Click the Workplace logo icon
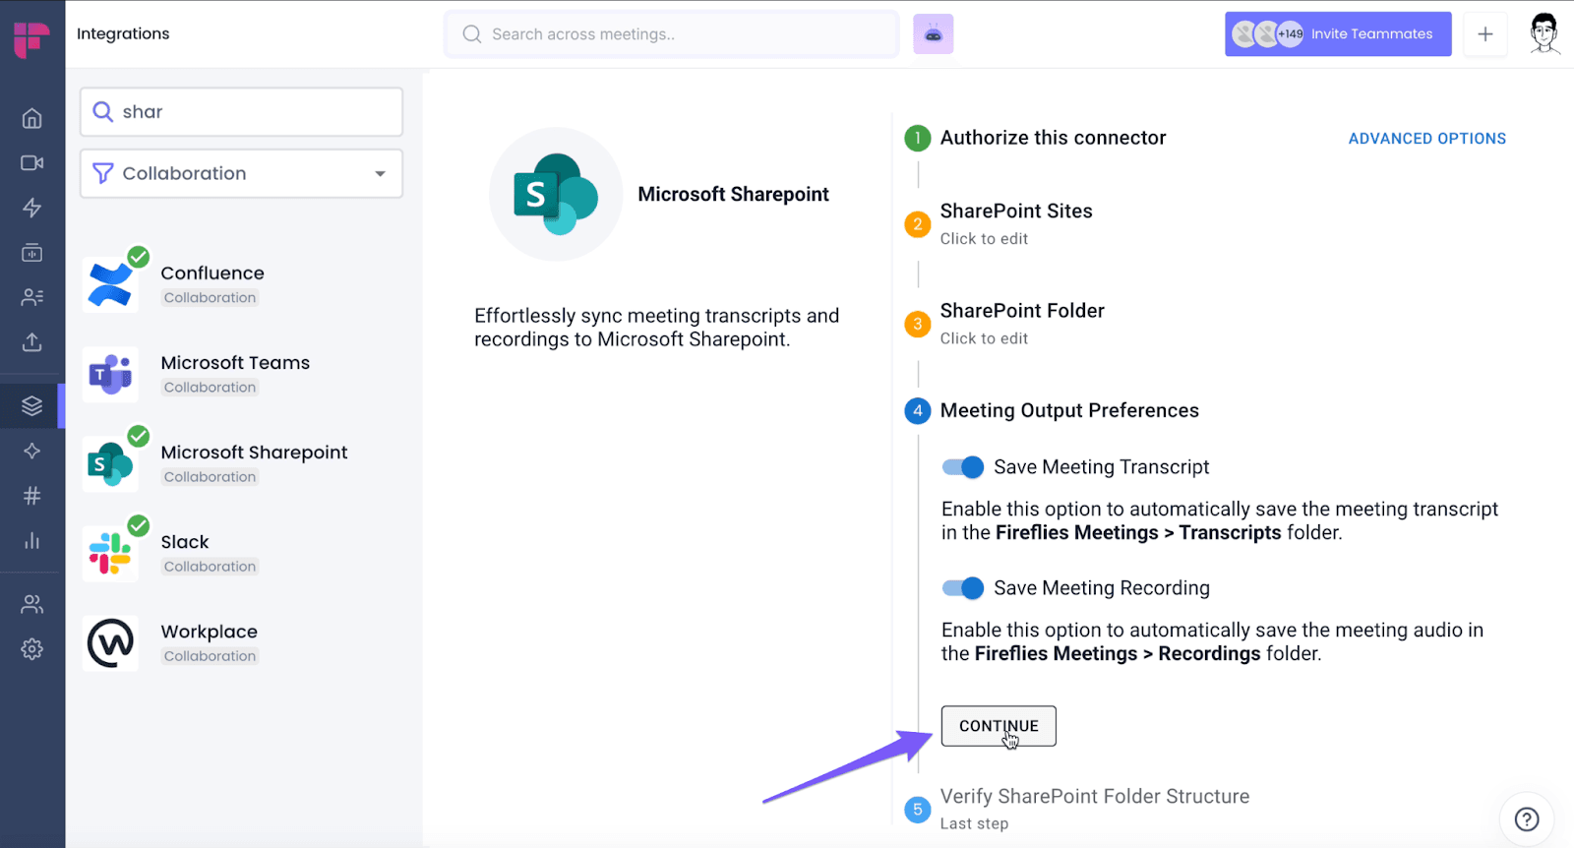The image size is (1574, 848). pos(110,643)
